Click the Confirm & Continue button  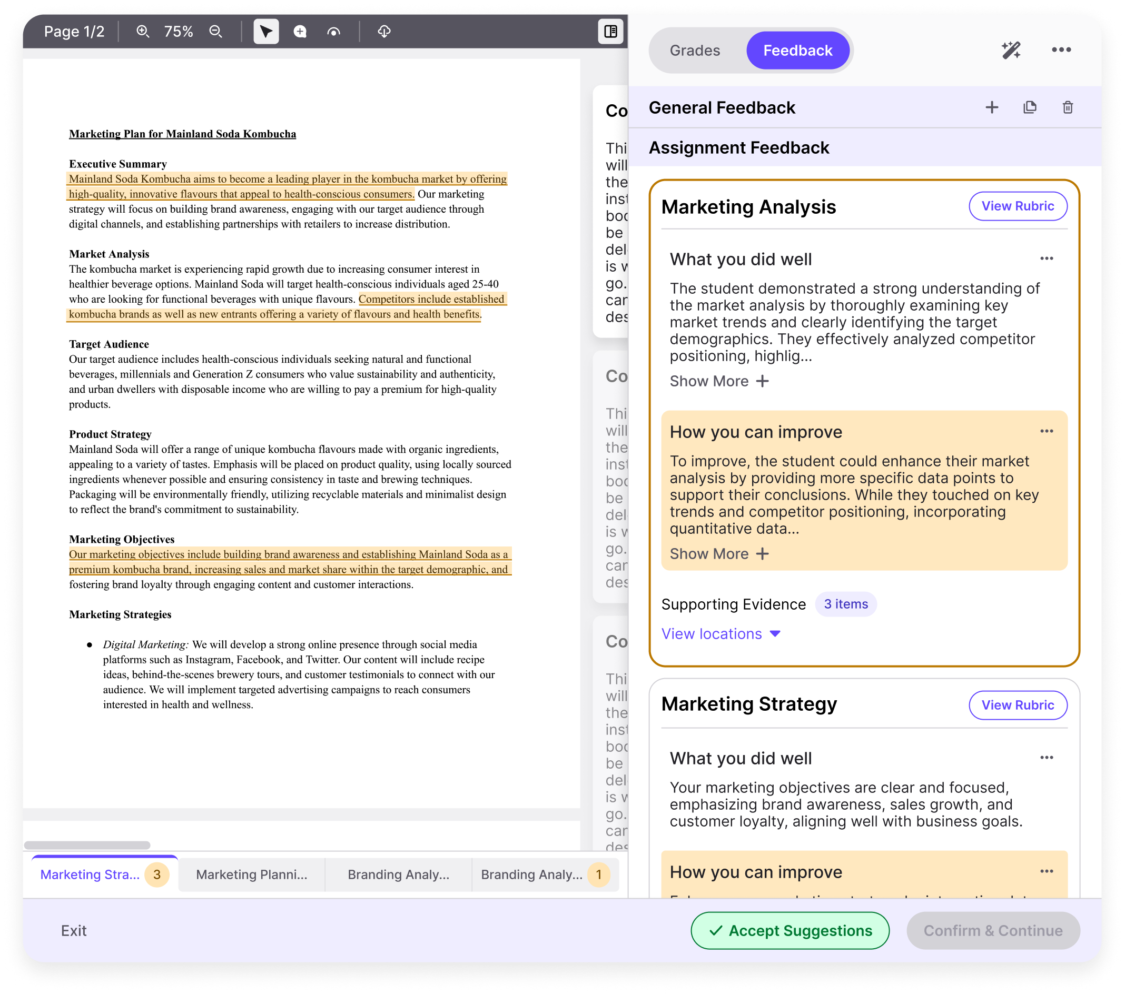click(x=993, y=931)
